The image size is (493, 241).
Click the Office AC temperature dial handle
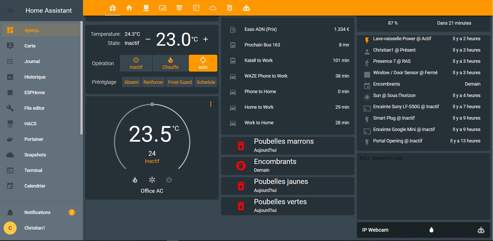[x=152, y=104]
